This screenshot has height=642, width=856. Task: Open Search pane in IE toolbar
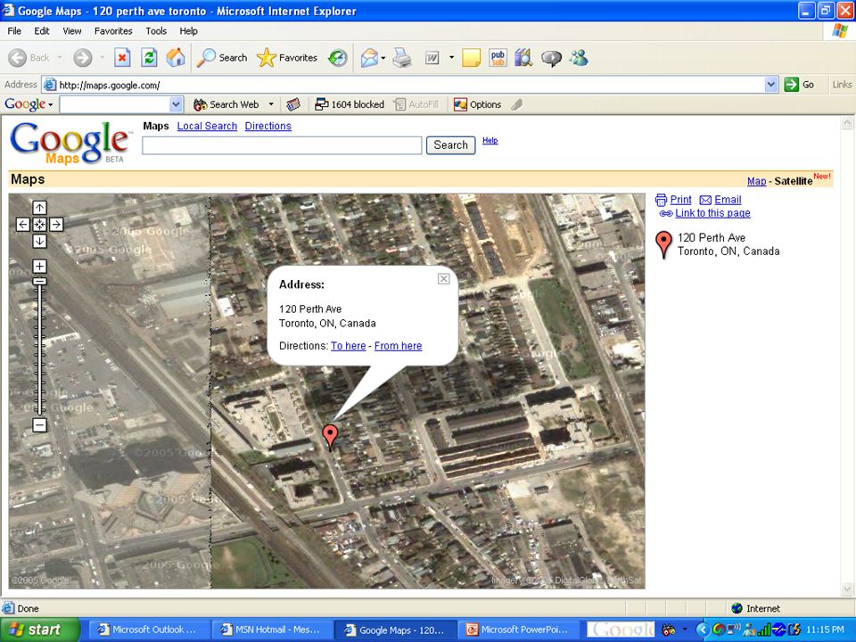click(x=222, y=57)
